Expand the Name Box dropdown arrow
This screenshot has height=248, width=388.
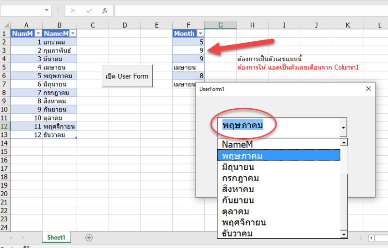click(x=47, y=11)
